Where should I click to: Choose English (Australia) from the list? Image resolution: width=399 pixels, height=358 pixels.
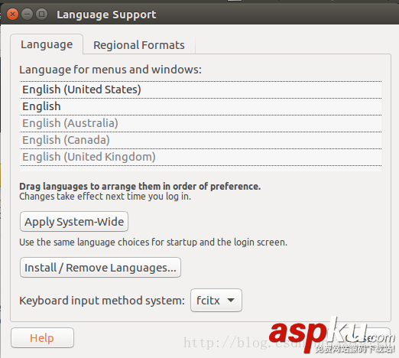tap(200, 123)
